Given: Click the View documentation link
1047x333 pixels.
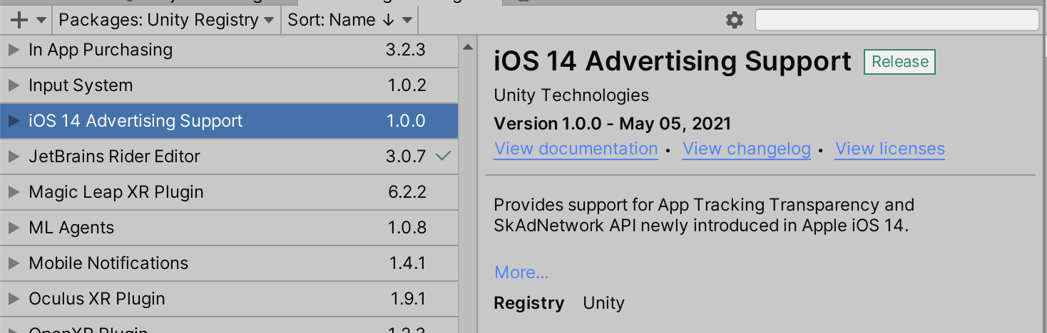Looking at the screenshot, I should [x=576, y=149].
